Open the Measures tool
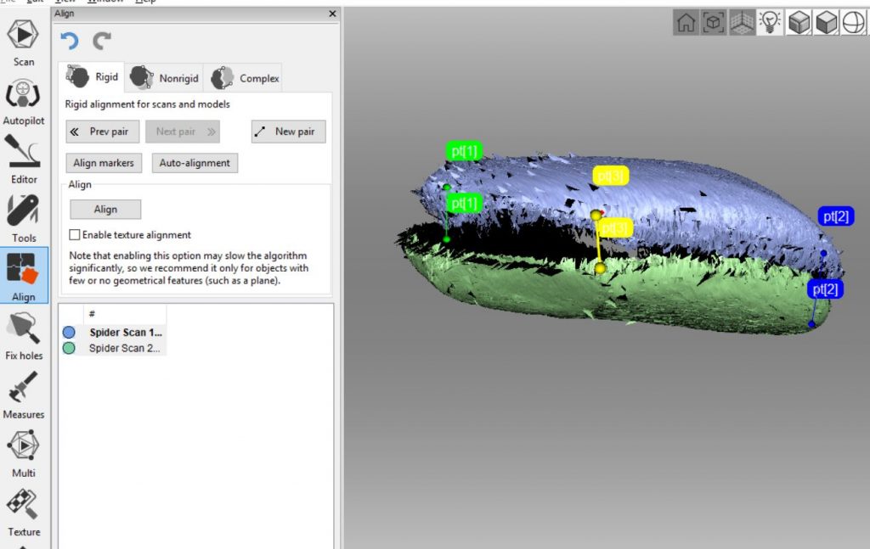Viewport: 870px width, 549px height. click(x=23, y=395)
